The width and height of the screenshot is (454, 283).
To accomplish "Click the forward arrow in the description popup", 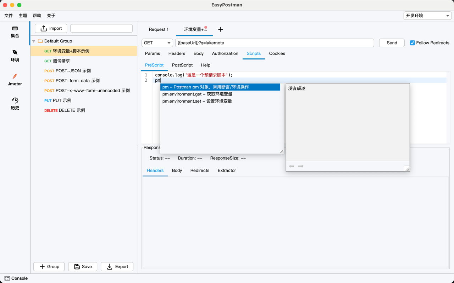I will (301, 166).
